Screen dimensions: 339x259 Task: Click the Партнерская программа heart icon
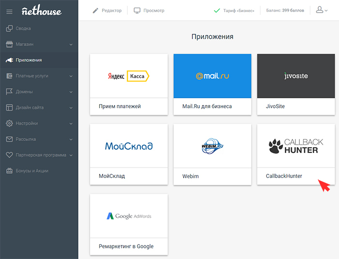click(9, 155)
